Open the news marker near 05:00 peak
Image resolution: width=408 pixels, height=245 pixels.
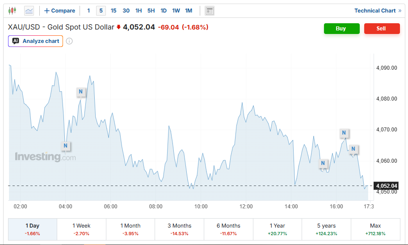81,91
